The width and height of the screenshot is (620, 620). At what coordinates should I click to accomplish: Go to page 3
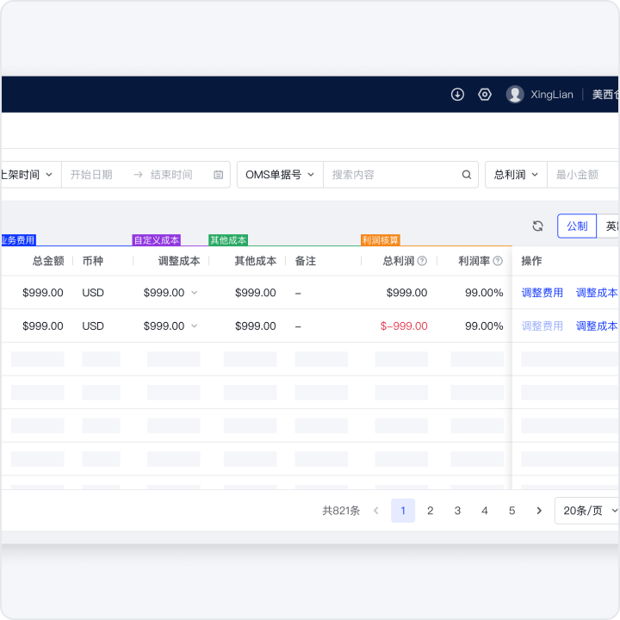coord(457,511)
